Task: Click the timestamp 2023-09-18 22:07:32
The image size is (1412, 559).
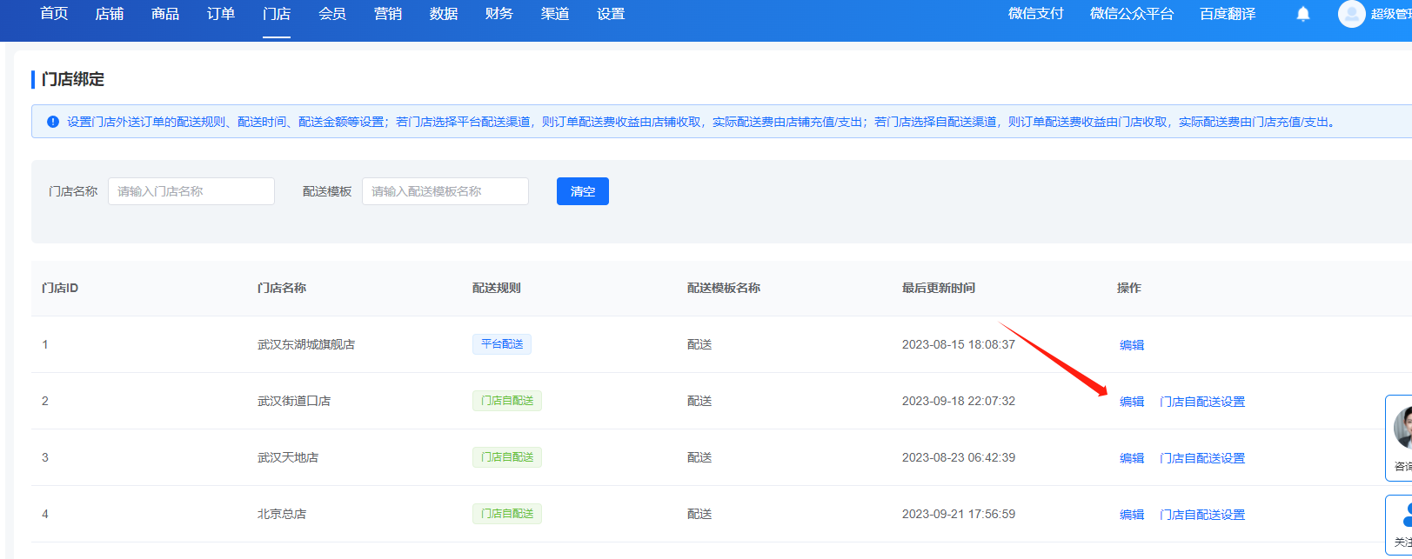Action: 959,401
